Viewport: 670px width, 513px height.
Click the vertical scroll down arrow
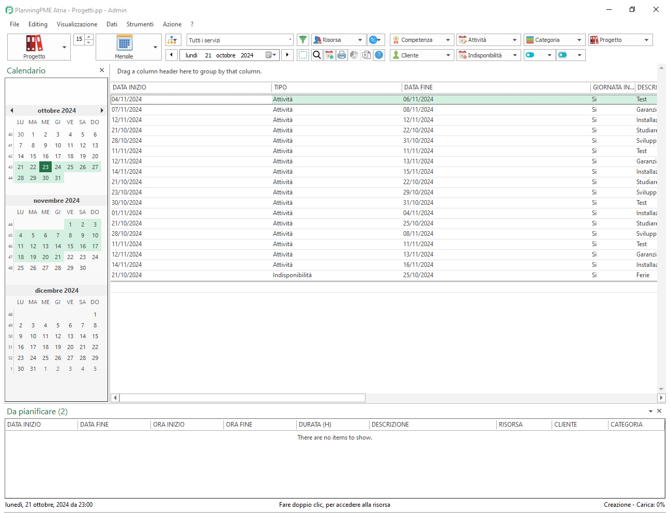click(x=661, y=389)
